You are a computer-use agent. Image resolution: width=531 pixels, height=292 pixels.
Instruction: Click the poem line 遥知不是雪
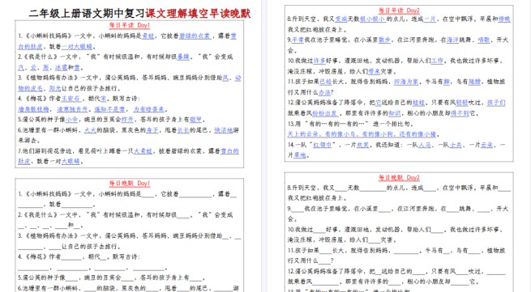[109, 109]
